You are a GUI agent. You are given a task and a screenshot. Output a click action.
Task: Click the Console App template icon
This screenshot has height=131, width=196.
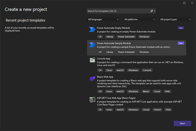pos(92,60)
